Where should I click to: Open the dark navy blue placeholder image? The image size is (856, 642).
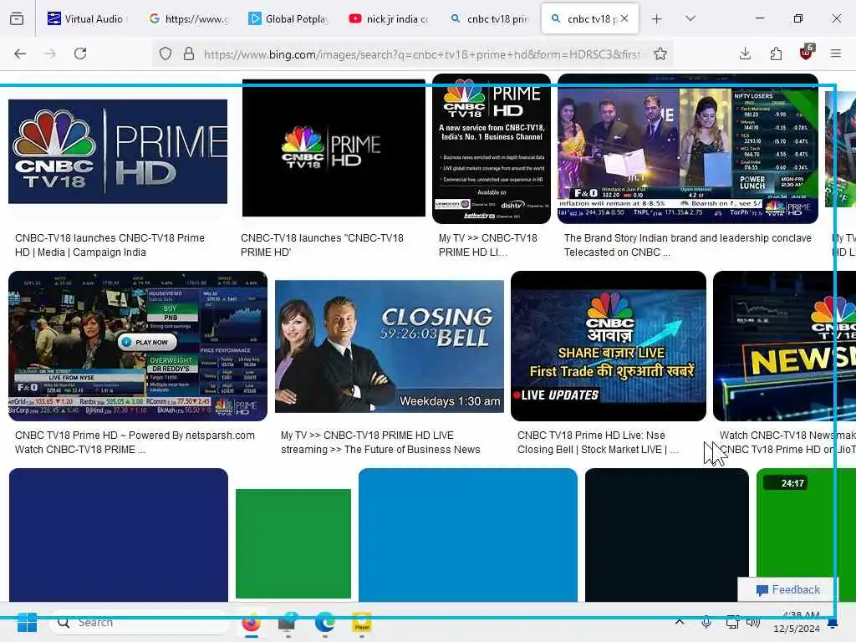(x=119, y=535)
